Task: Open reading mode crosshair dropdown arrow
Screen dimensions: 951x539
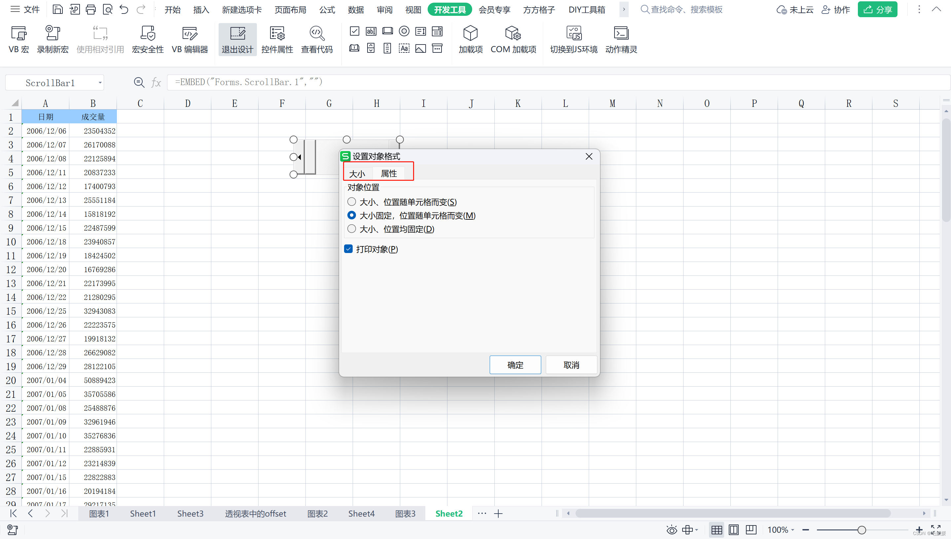Action: coord(697,530)
